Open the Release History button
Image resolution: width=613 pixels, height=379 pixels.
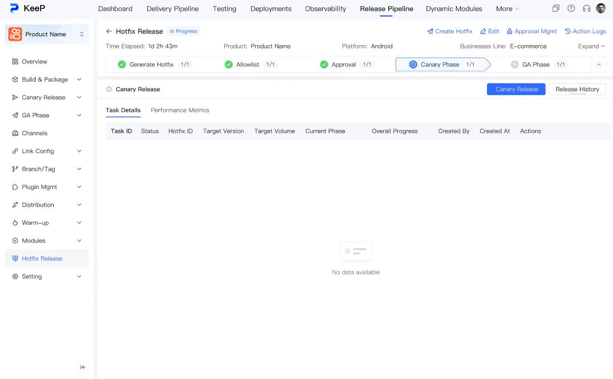coord(577,89)
